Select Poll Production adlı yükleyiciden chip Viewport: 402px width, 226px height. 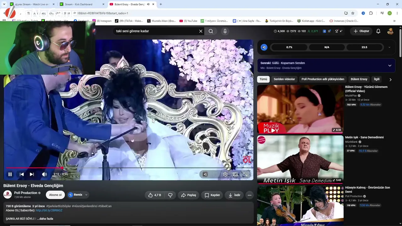point(323,79)
